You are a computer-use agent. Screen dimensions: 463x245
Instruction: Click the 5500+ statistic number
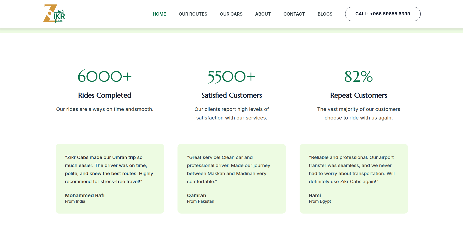point(231,76)
